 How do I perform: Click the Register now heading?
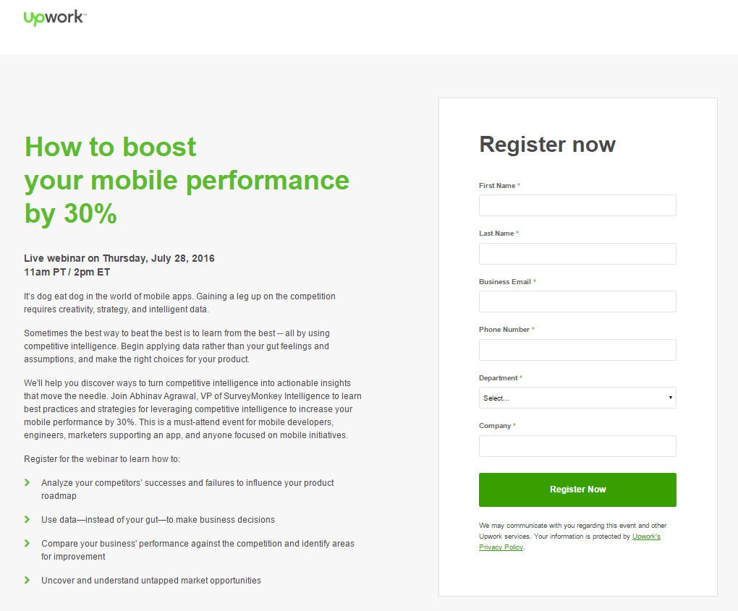(x=547, y=145)
